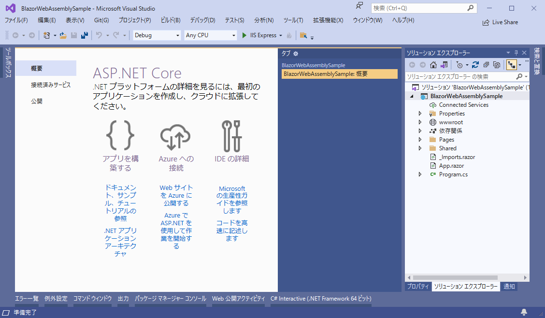Click the Collapse All icon in Solution Explorer
The image size is (545, 318).
coord(486,65)
